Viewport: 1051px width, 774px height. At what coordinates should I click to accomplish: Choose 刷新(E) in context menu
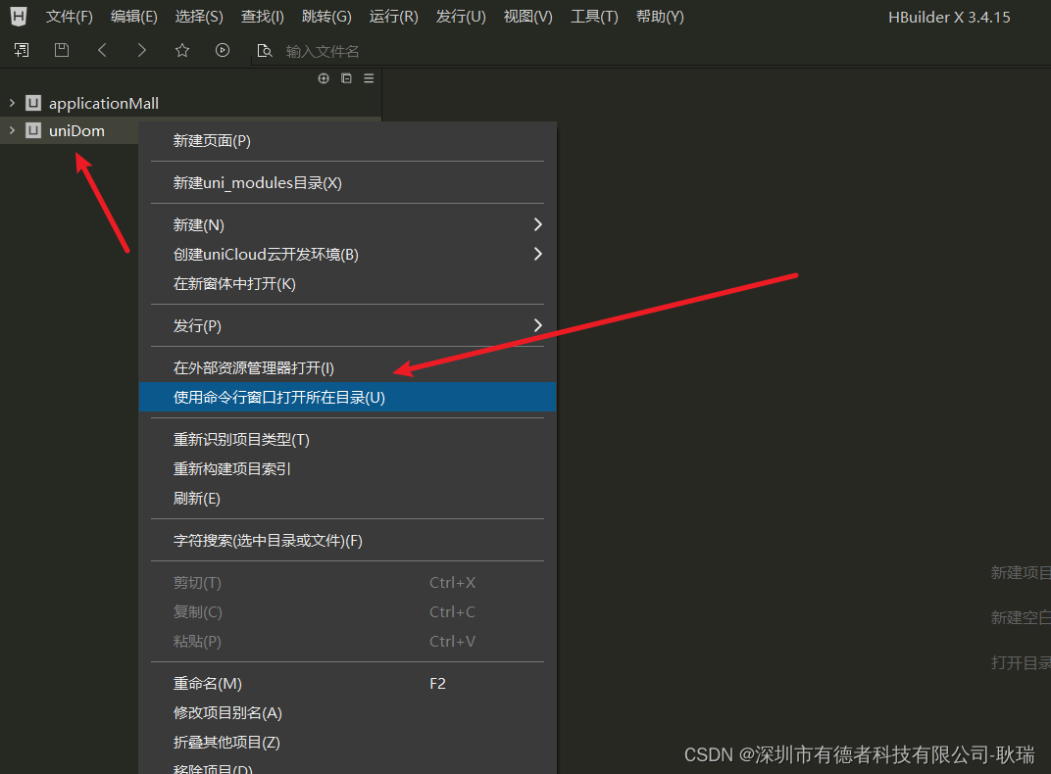click(x=347, y=499)
